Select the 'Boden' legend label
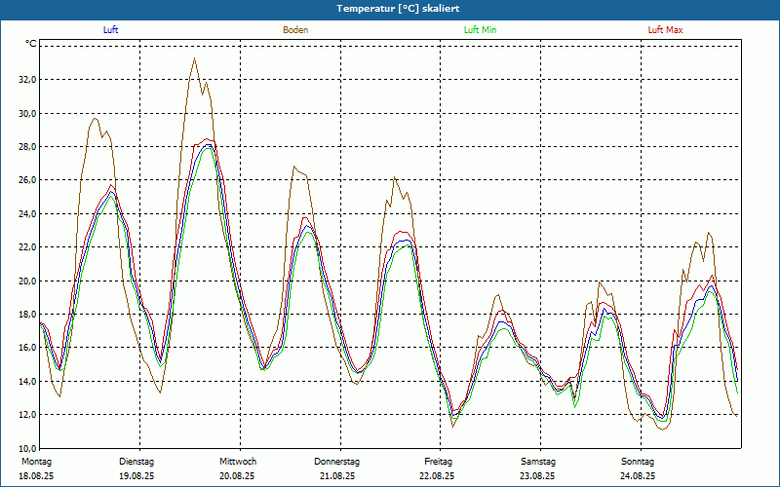Viewport: 780px width, 487px height. tap(295, 30)
